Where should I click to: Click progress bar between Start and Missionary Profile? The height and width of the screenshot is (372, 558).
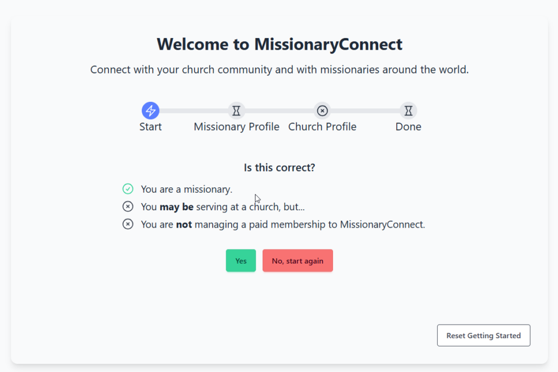pyautogui.click(x=193, y=111)
